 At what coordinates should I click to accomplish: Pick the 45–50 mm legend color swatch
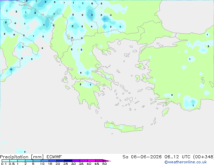99,161
